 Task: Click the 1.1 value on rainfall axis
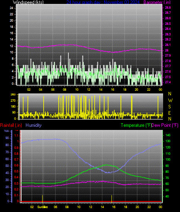point(16,135)
